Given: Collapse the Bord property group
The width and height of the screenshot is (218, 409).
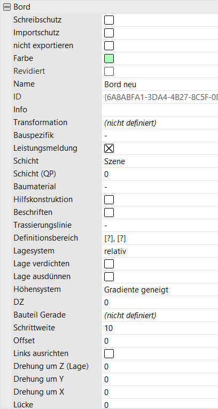Looking at the screenshot, I should (7, 7).
